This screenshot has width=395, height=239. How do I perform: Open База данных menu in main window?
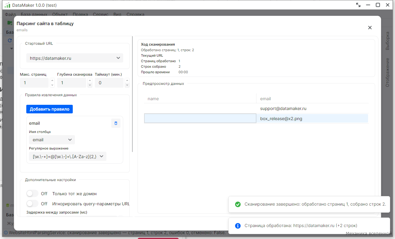click(34, 14)
